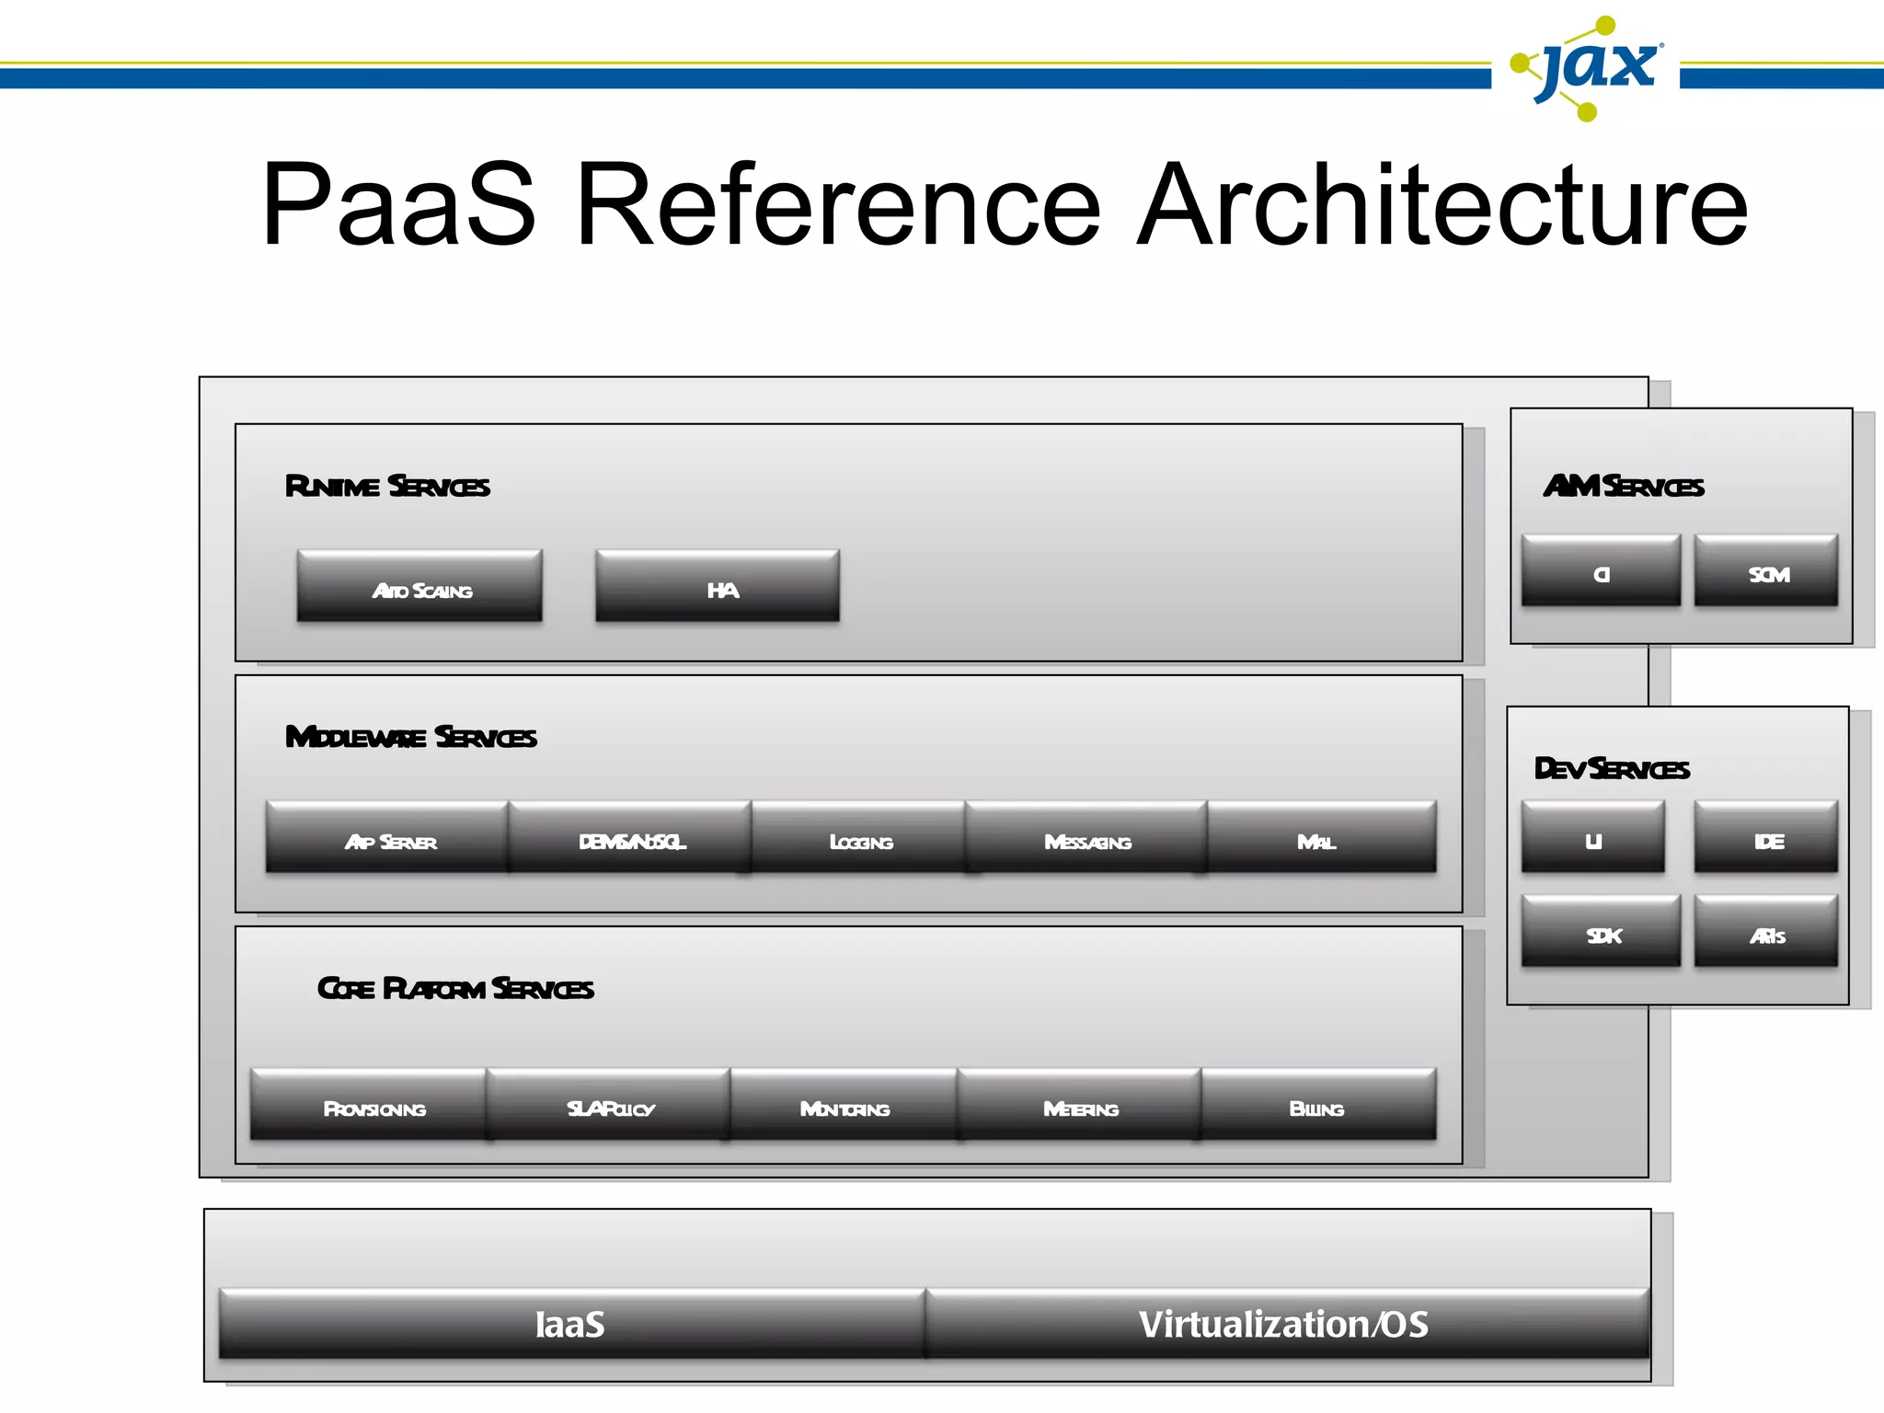Click the Mail block
This screenshot has height=1413, width=1884.
point(1322,837)
